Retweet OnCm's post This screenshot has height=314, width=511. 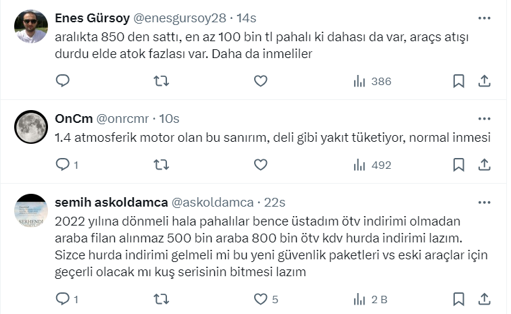tap(162, 164)
